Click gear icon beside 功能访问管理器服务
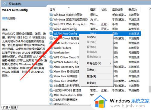 click(x=51, y=100)
